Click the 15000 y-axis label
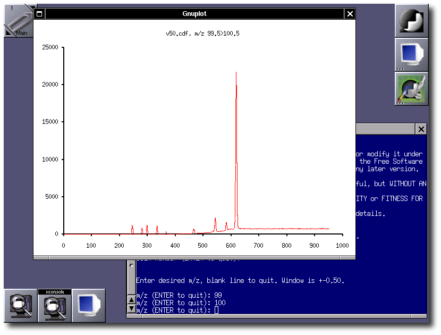This screenshot has height=335, width=441. tap(50, 122)
